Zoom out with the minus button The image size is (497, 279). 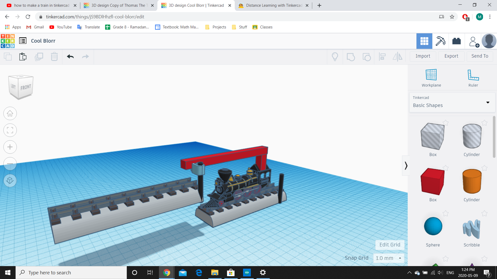(x=10, y=164)
